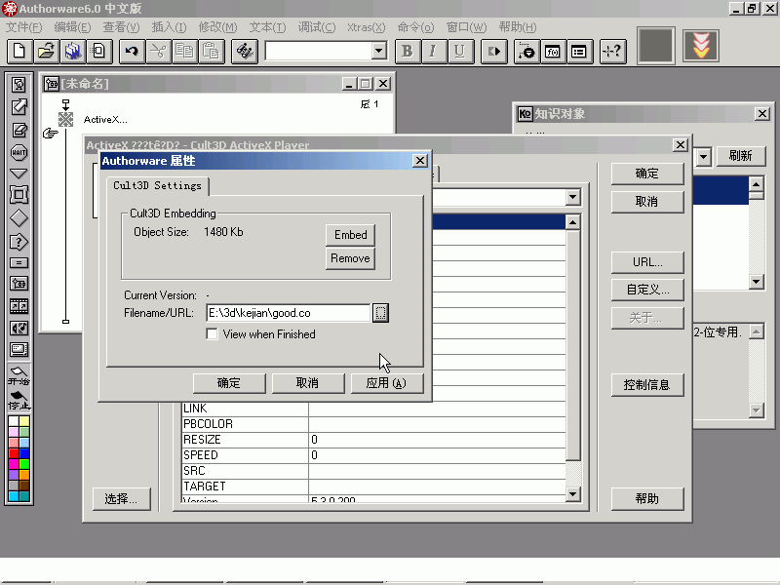
Task: Pick the red swatch in color palette
Action: (14, 453)
